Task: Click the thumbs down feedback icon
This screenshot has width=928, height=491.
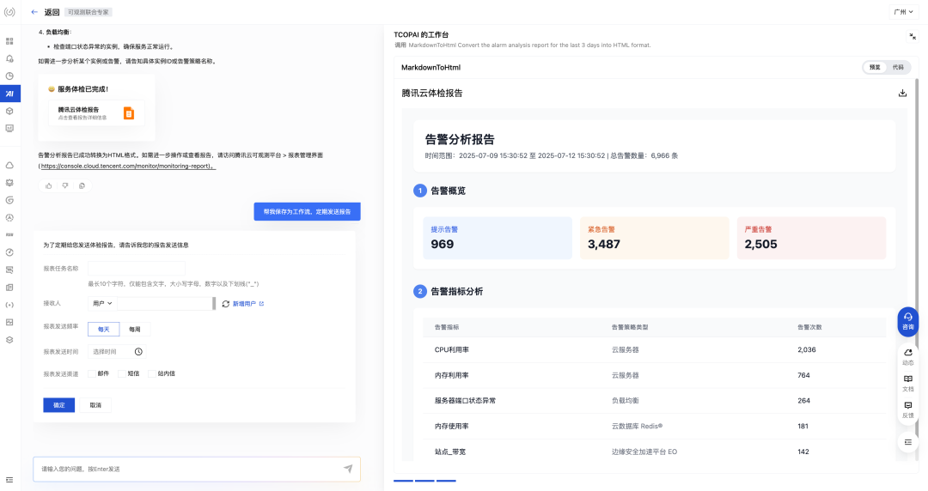Action: coord(65,185)
